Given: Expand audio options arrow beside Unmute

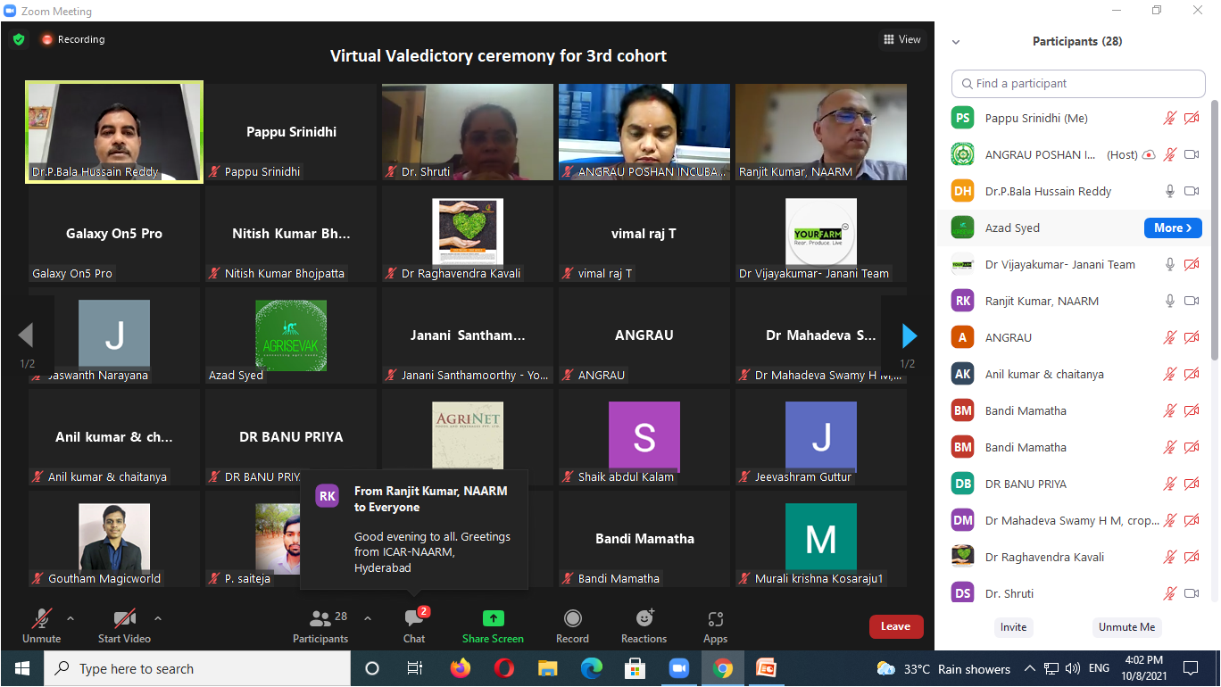Looking at the screenshot, I should [x=71, y=617].
